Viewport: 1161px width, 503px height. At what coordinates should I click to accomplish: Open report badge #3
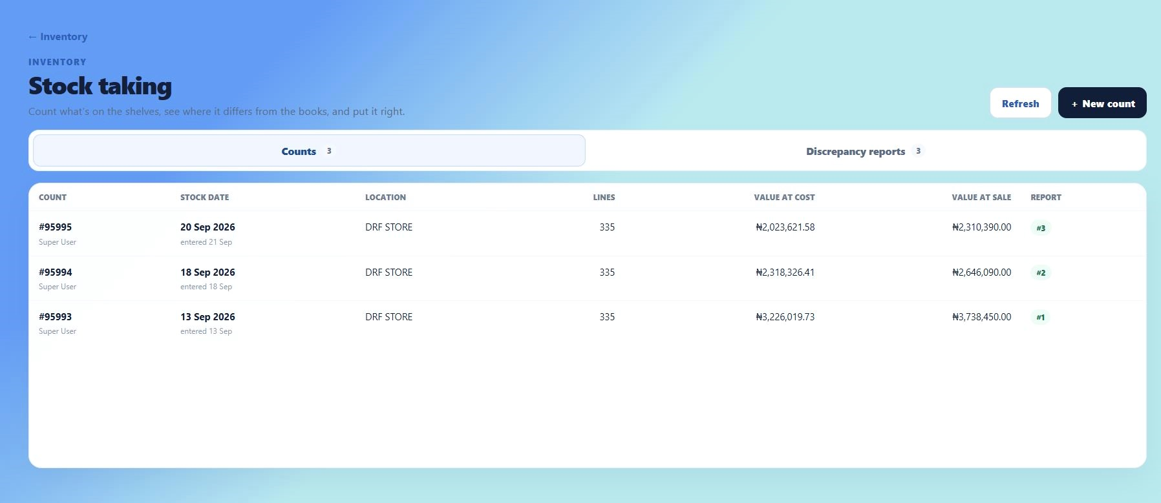click(x=1041, y=228)
